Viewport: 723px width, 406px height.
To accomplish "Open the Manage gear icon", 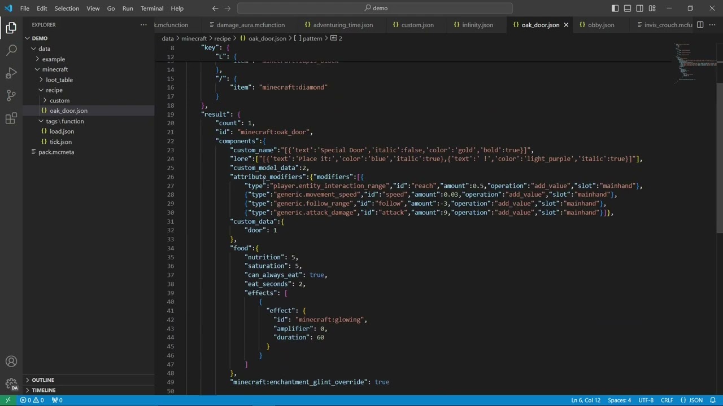I will point(11,385).
